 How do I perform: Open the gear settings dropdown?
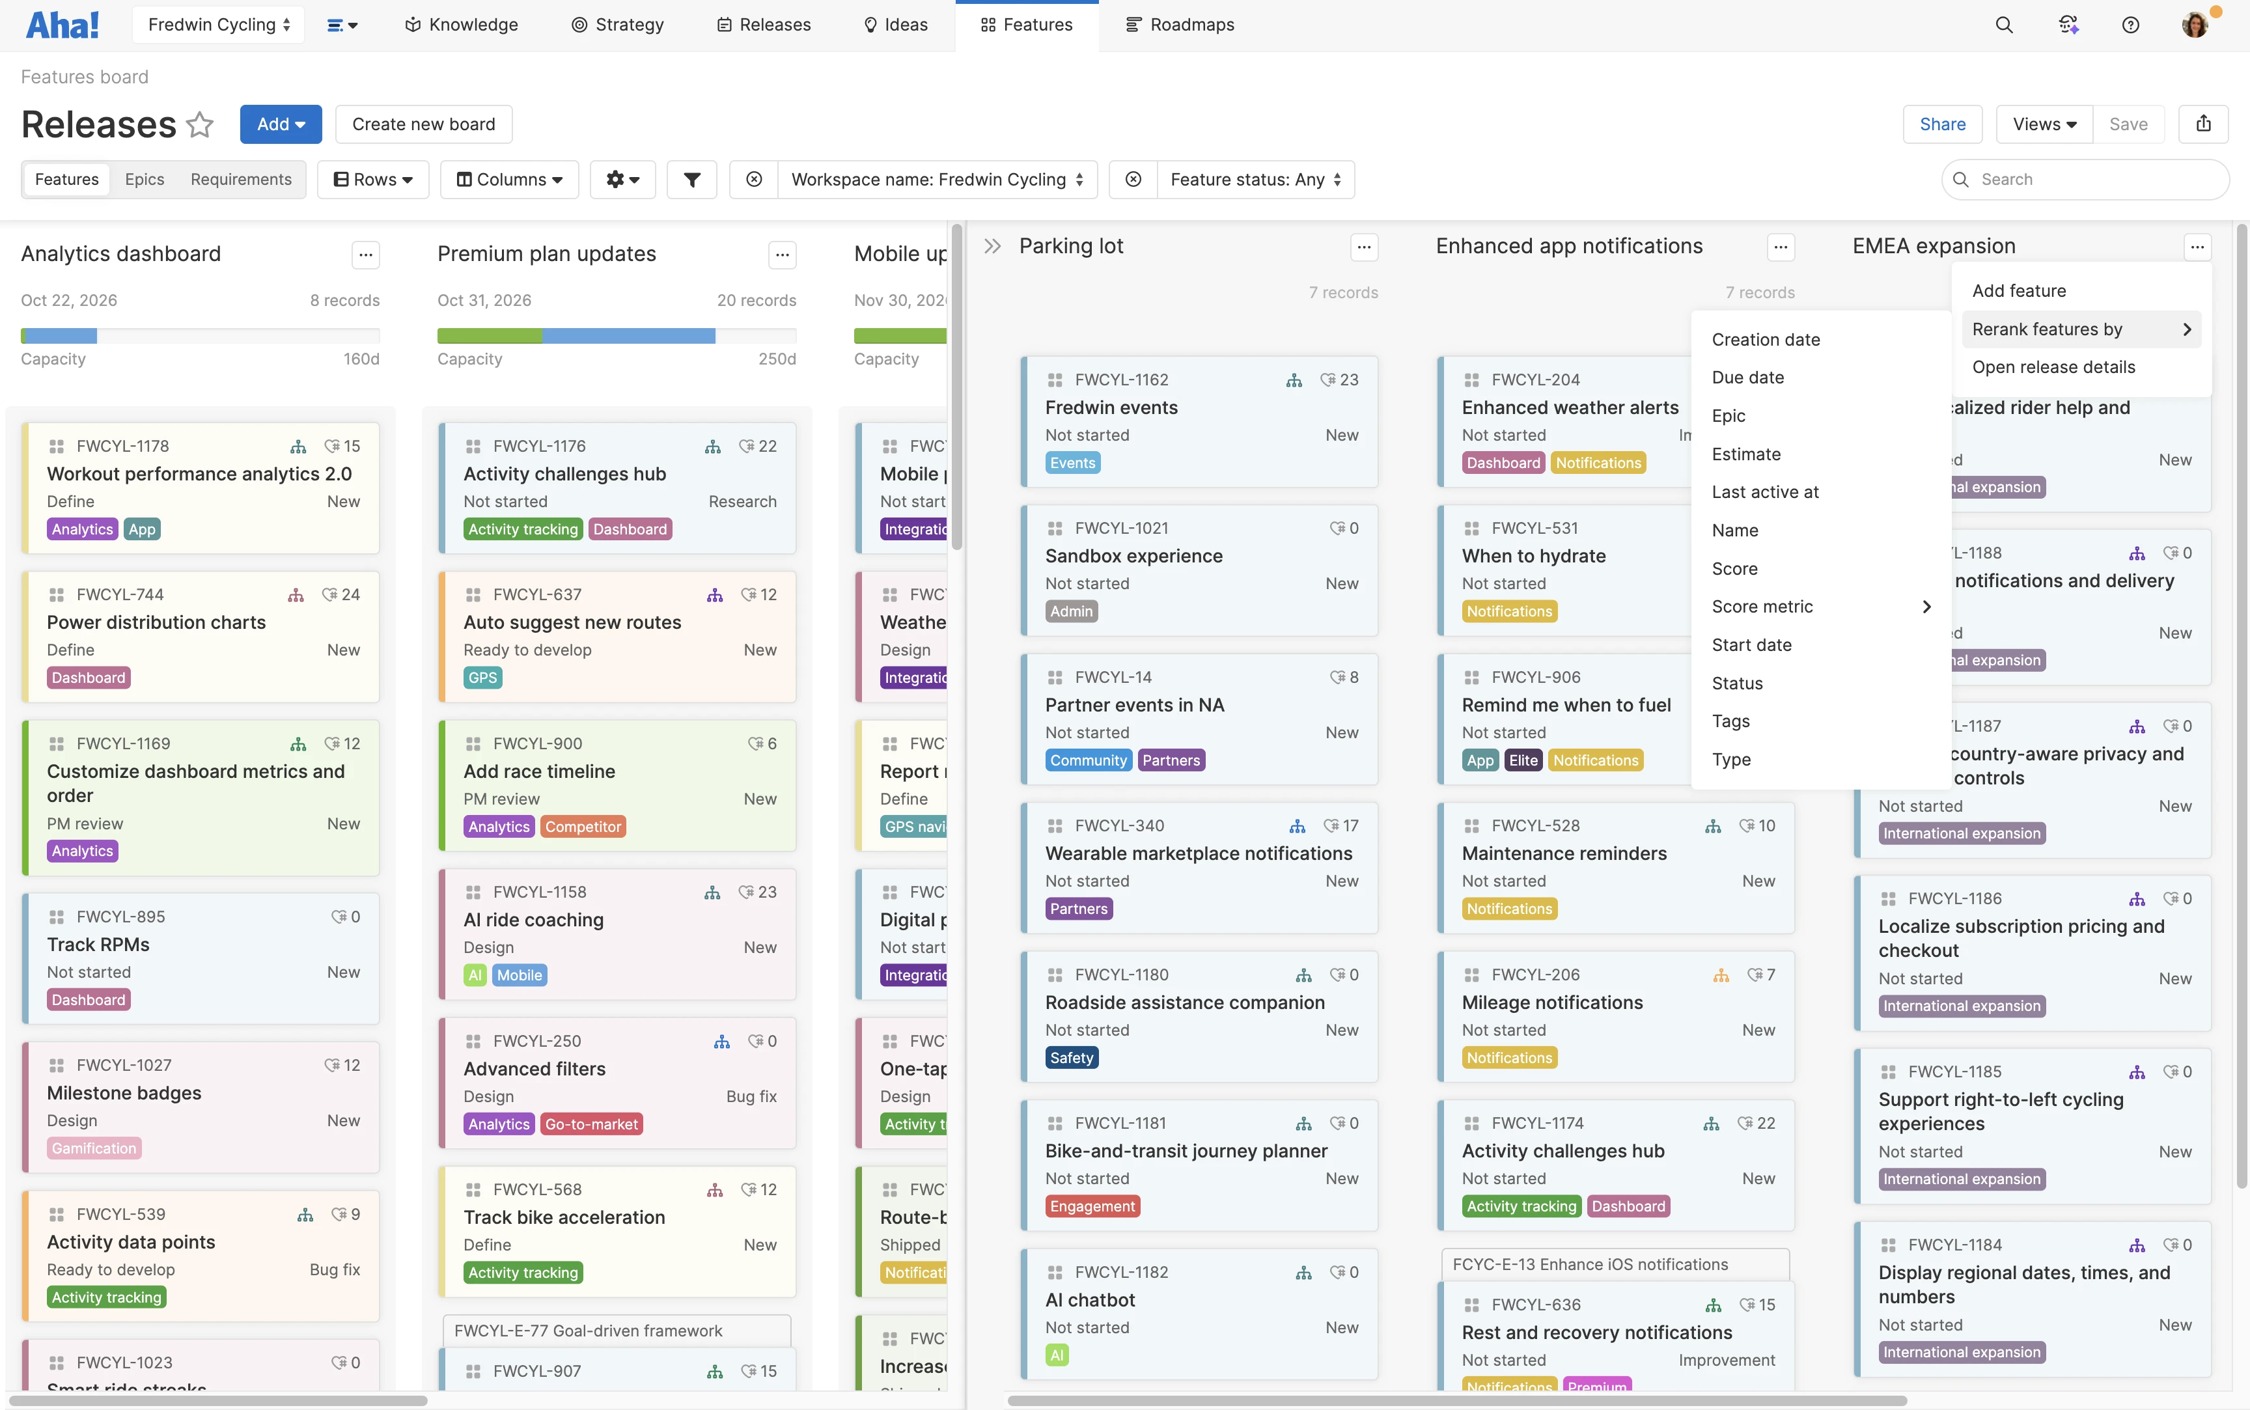point(623,179)
